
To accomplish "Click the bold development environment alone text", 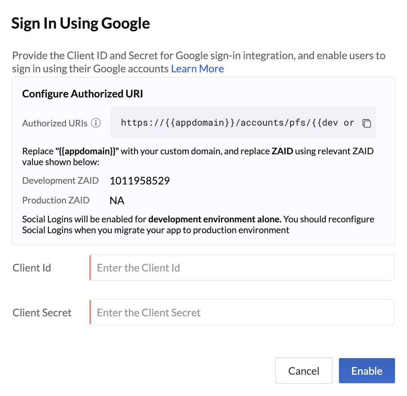I will click(215, 219).
